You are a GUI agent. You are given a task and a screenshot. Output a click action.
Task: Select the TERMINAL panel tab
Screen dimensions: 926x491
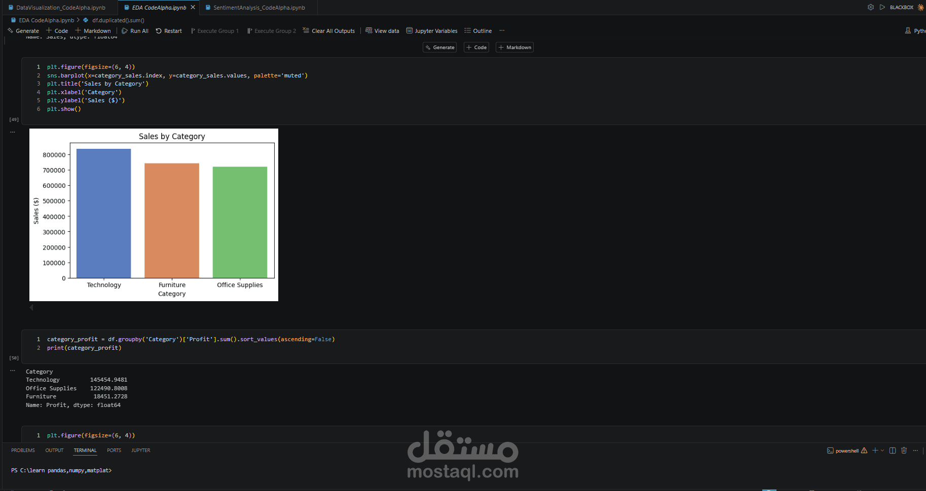click(85, 451)
